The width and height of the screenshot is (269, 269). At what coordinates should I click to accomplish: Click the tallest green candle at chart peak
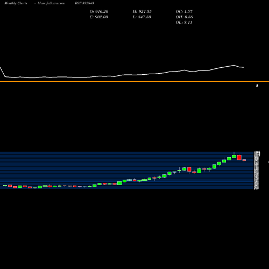[x=234, y=156]
